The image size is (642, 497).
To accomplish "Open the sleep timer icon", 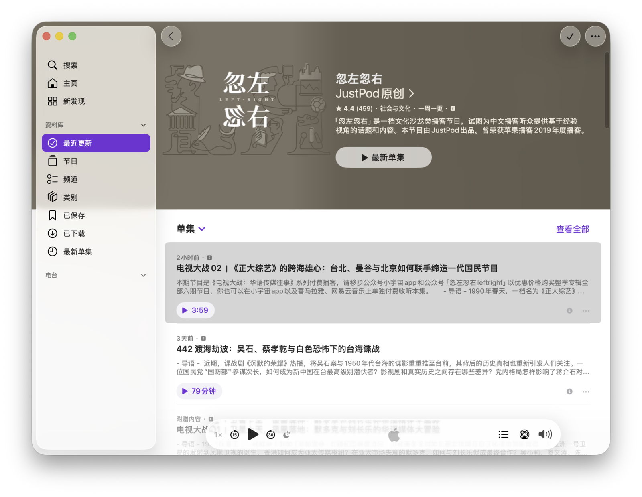I will [x=286, y=434].
